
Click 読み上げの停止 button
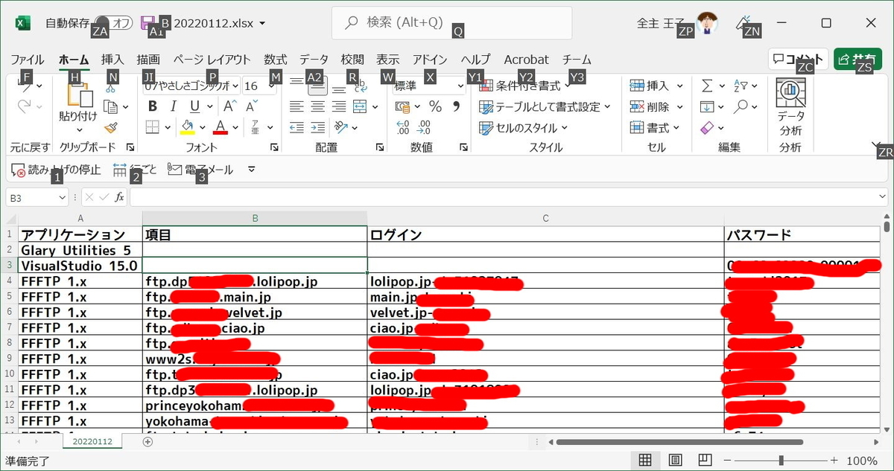point(57,170)
